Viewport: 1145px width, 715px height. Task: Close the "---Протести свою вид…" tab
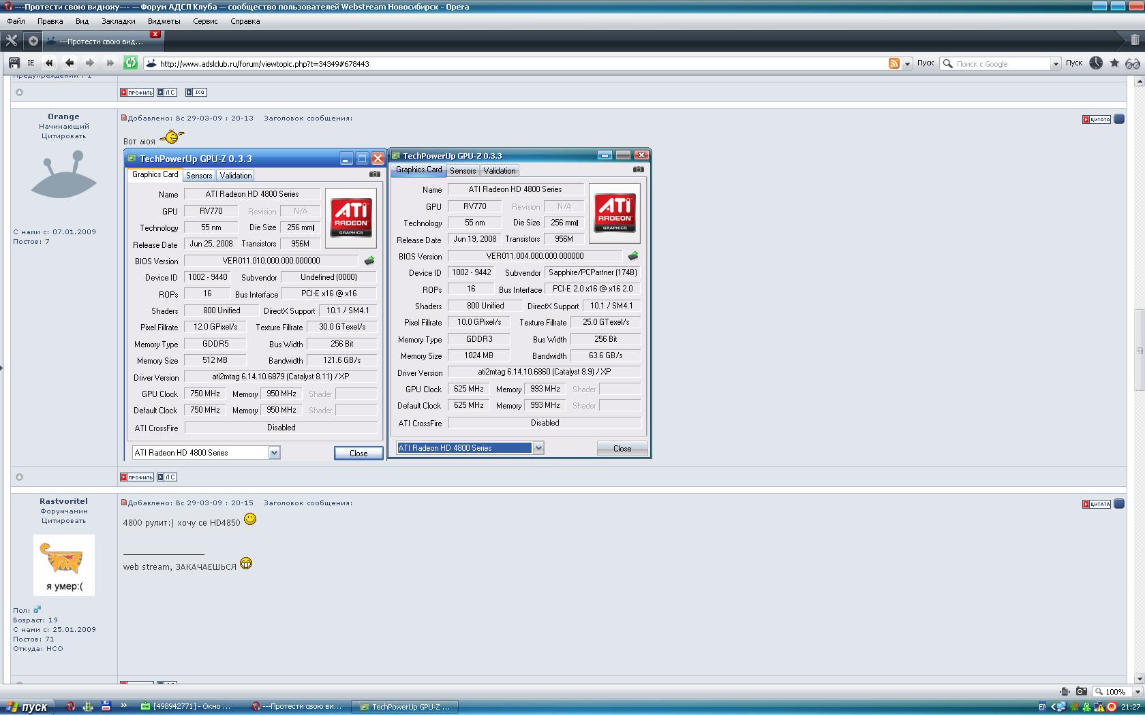[155, 34]
